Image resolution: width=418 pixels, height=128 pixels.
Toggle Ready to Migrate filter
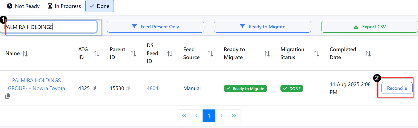coord(262,27)
